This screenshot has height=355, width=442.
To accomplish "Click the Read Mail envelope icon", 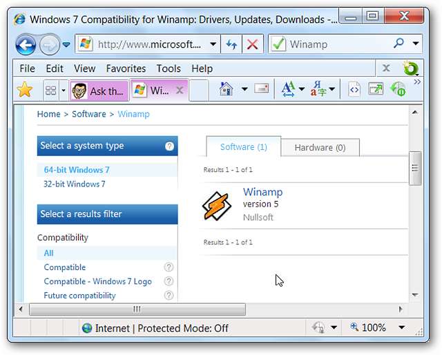I will (x=261, y=89).
